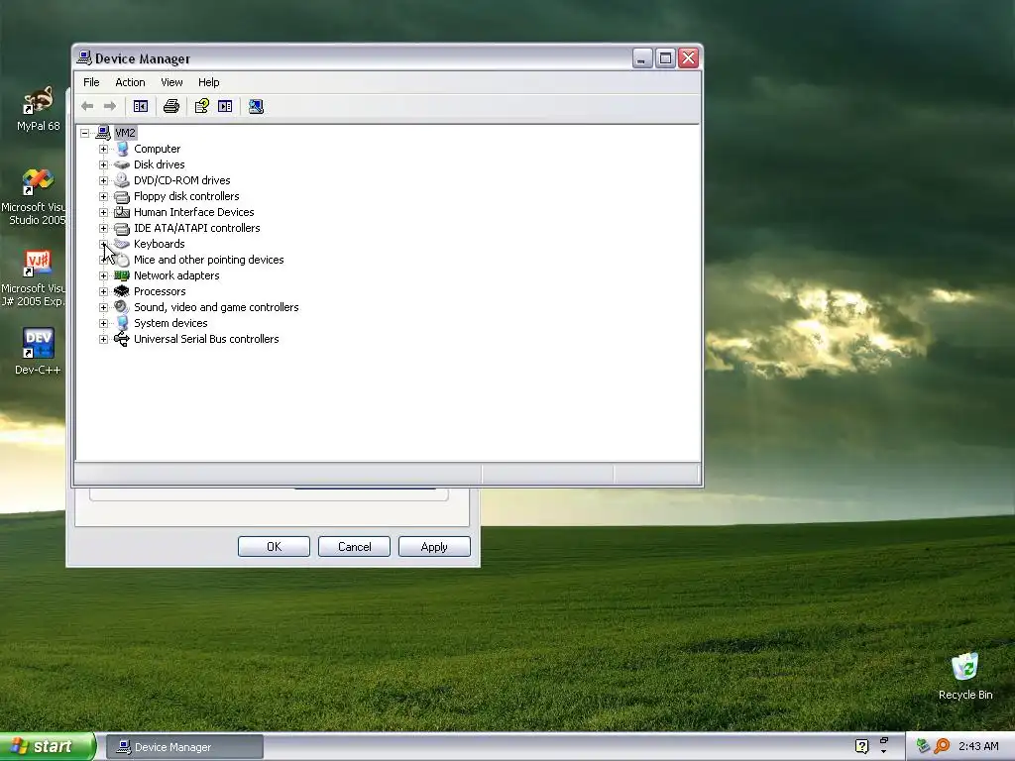Viewport: 1015px width, 761px height.
Task: Click the orange magnifier tray icon
Action: (942, 746)
